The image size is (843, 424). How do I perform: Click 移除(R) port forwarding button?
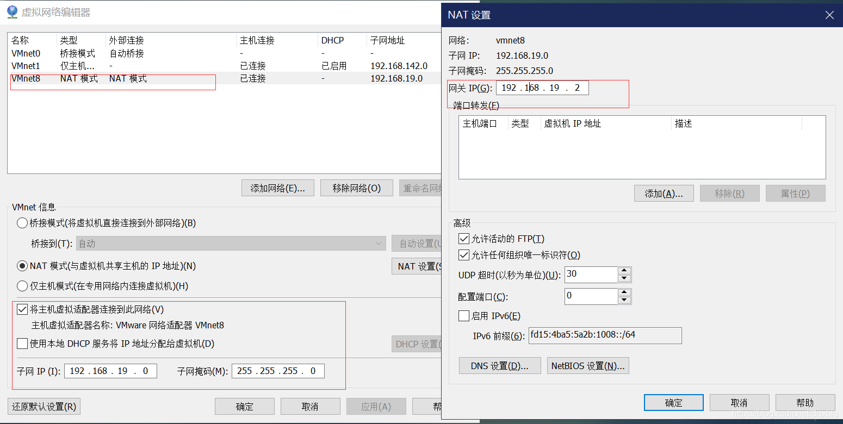[x=730, y=194]
